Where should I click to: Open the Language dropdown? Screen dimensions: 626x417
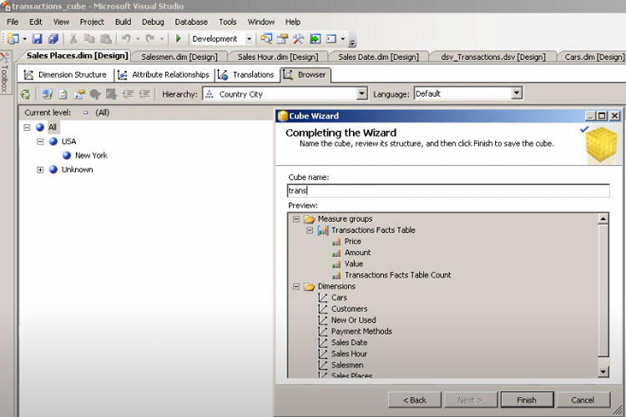pos(517,94)
